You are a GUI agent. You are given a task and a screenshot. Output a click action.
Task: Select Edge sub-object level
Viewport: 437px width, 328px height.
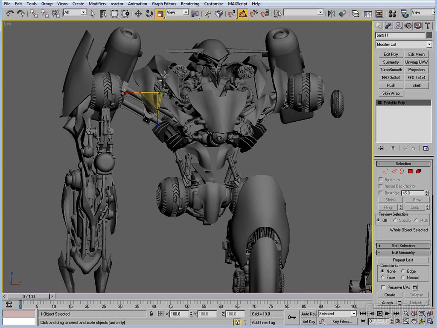tap(394, 171)
